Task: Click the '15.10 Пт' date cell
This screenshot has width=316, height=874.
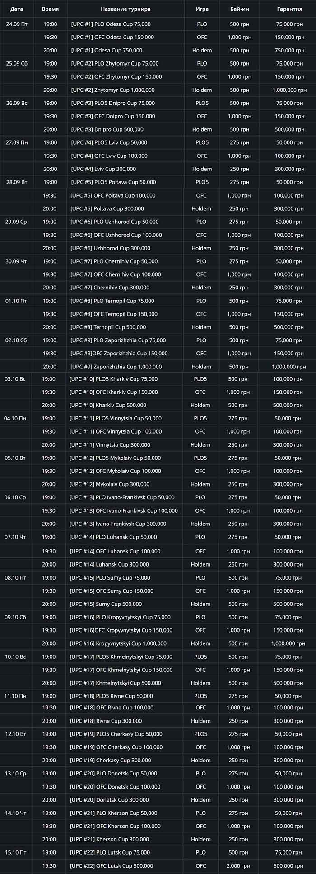Action: [x=15, y=852]
